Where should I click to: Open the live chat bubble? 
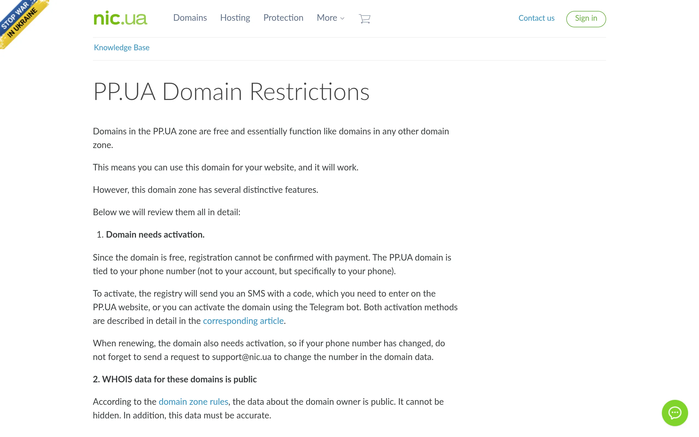pos(675,413)
